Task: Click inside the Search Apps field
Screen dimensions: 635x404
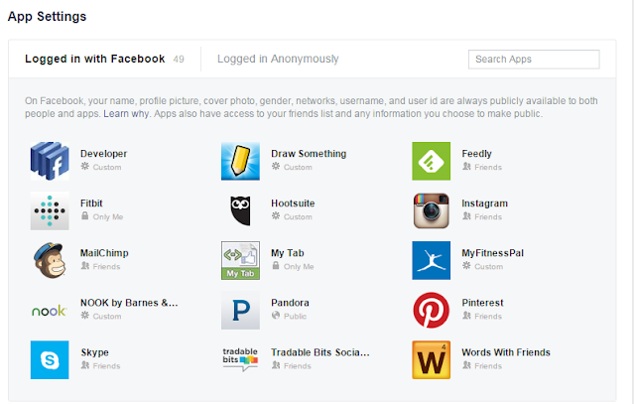Action: 534,60
